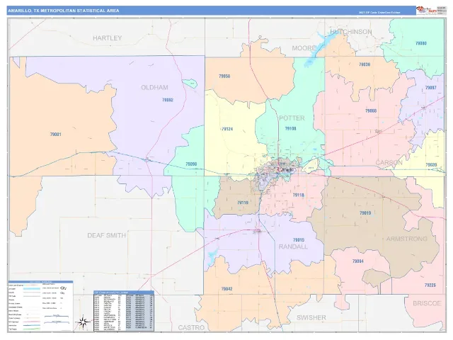Click ZIP code 79036 label

coord(365,64)
